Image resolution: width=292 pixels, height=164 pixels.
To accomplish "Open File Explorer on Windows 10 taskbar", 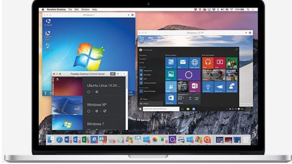I will [188, 109].
